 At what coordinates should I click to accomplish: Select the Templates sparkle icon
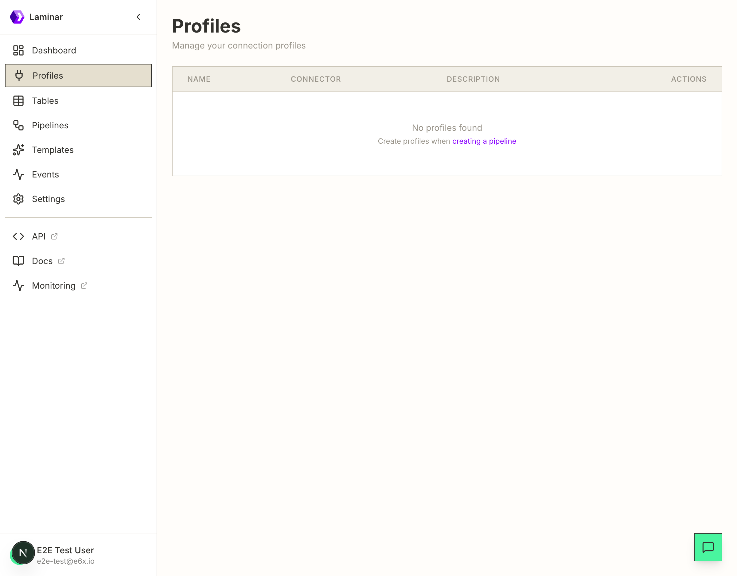pos(18,150)
